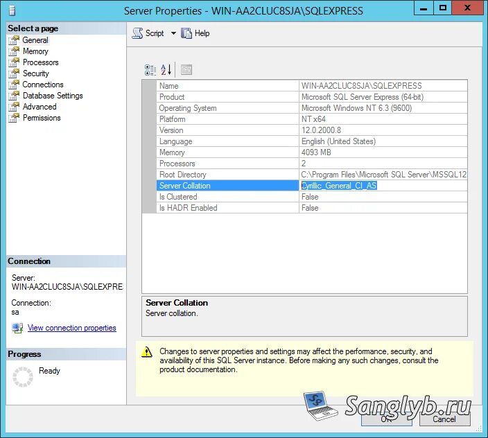Screen dimensions: 488x438
Task: Click the 4093 MB memory value
Action: 316,152
